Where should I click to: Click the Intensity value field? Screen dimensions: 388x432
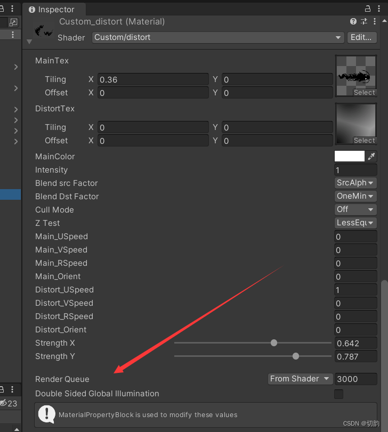pos(355,170)
